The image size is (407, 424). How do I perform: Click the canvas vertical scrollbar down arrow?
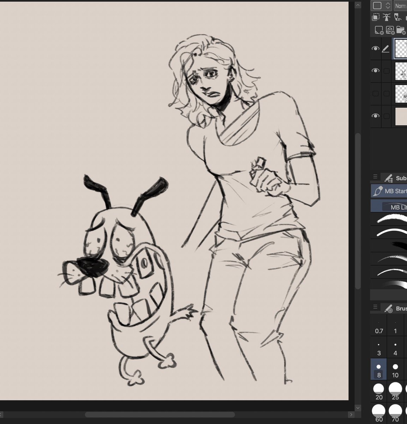tap(358, 408)
